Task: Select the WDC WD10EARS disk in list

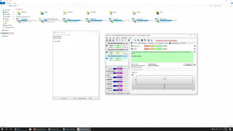Action: click(117, 45)
